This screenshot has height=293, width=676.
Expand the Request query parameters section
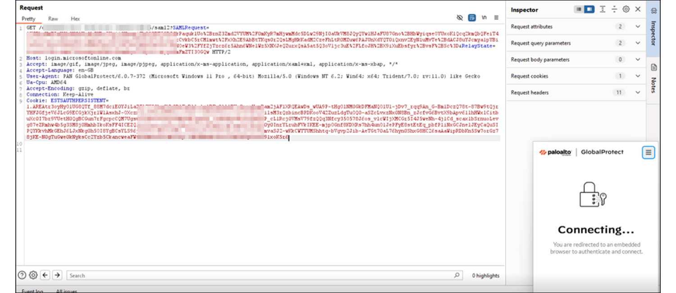638,43
